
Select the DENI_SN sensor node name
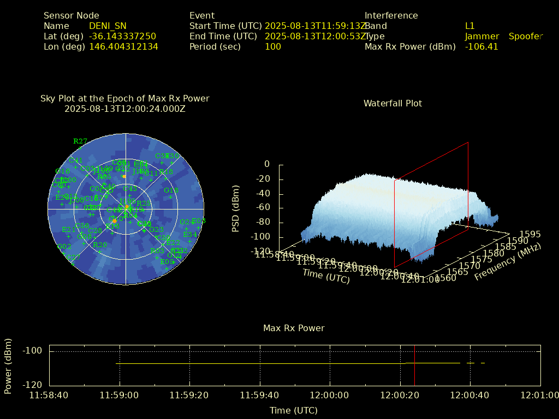pyautogui.click(x=108, y=26)
